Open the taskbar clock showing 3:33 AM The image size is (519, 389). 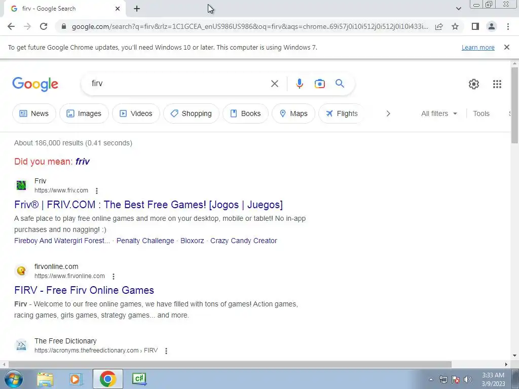[x=493, y=379]
